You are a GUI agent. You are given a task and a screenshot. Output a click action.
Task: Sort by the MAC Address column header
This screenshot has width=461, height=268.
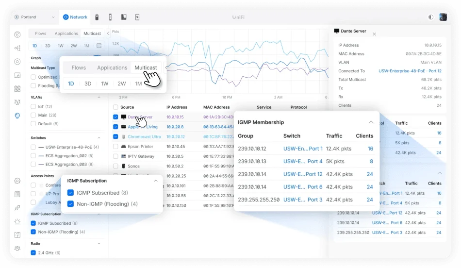(216, 107)
